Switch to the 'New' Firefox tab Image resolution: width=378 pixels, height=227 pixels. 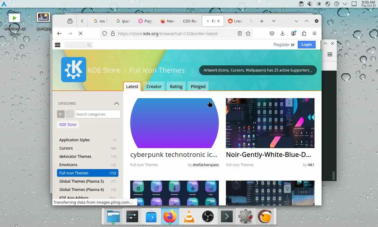click(168, 21)
